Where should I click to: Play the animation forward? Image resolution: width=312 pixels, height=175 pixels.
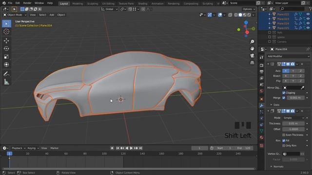(x=131, y=148)
